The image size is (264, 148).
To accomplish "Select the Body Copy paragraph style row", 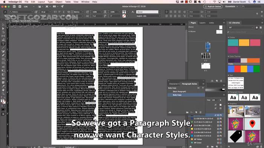I will (186, 95).
